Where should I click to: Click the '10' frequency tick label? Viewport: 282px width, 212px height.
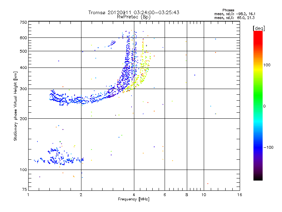tap(204, 195)
